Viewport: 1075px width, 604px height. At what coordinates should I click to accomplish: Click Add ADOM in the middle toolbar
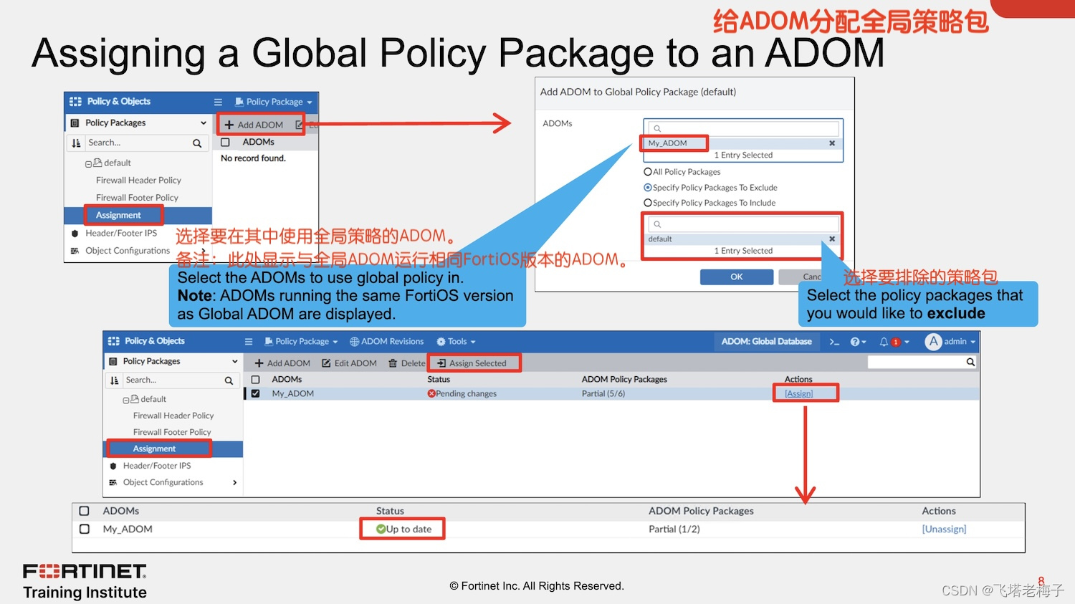282,363
